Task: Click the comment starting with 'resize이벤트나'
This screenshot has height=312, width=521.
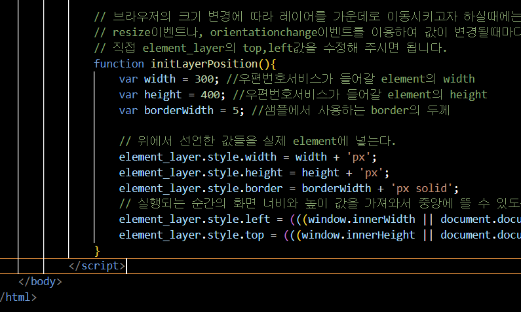Action: coord(307,32)
